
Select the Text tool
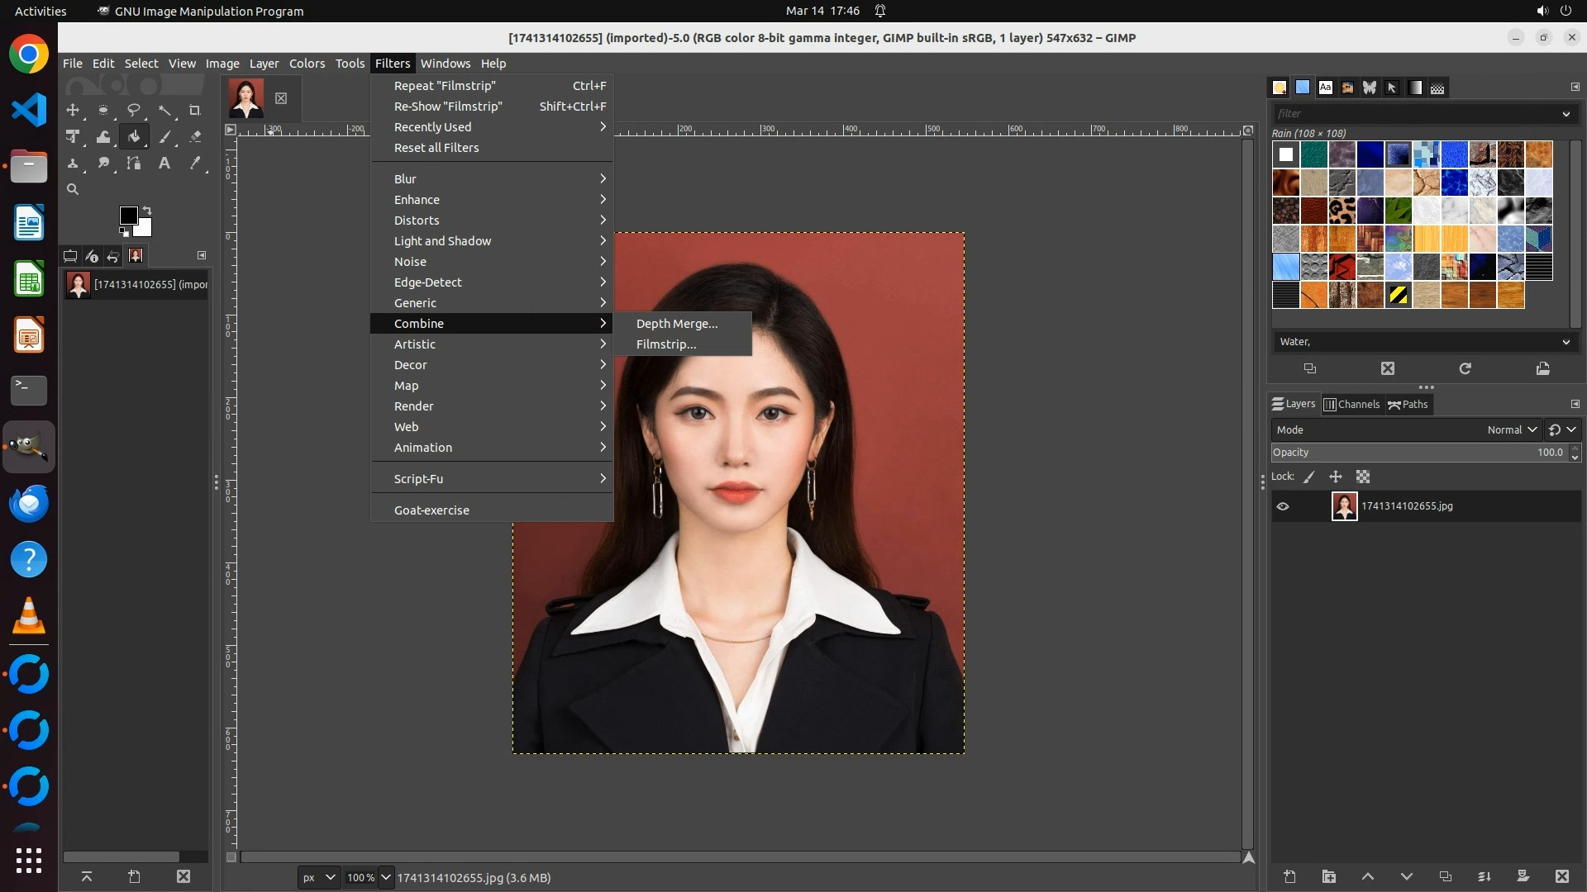164,164
